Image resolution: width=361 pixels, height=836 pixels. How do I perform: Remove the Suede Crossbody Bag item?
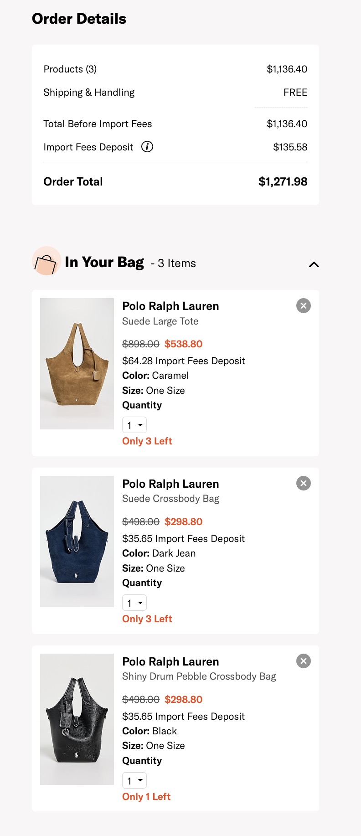click(304, 483)
